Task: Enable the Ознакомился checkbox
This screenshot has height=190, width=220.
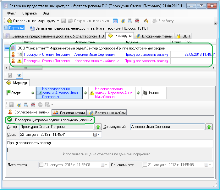Action: coord(145,165)
